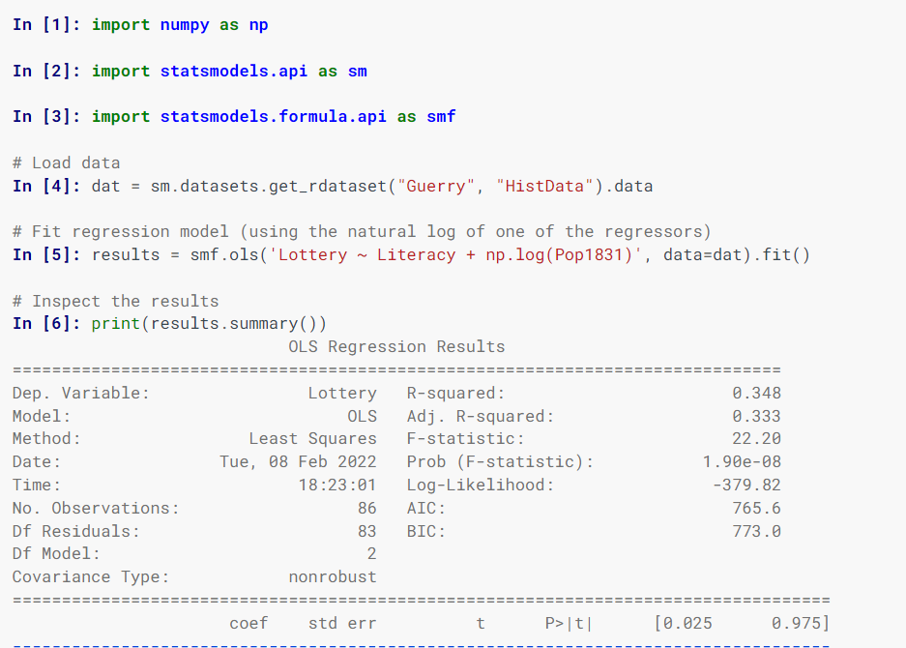This screenshot has height=648, width=906.
Task: Click the 'Dep. Variable:' label
Action: coord(81,393)
